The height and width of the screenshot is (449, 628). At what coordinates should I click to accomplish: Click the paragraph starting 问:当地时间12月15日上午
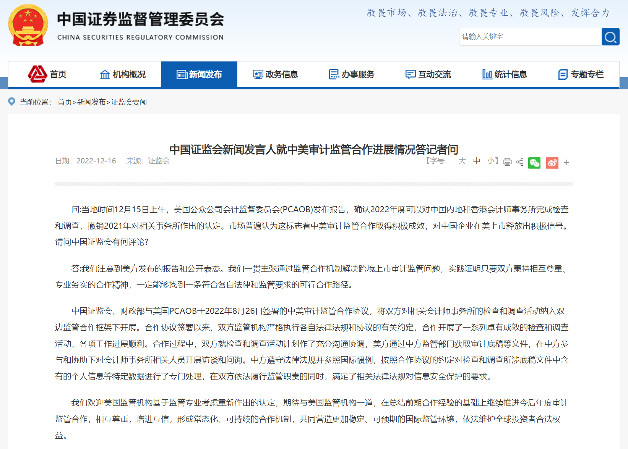[313, 226]
